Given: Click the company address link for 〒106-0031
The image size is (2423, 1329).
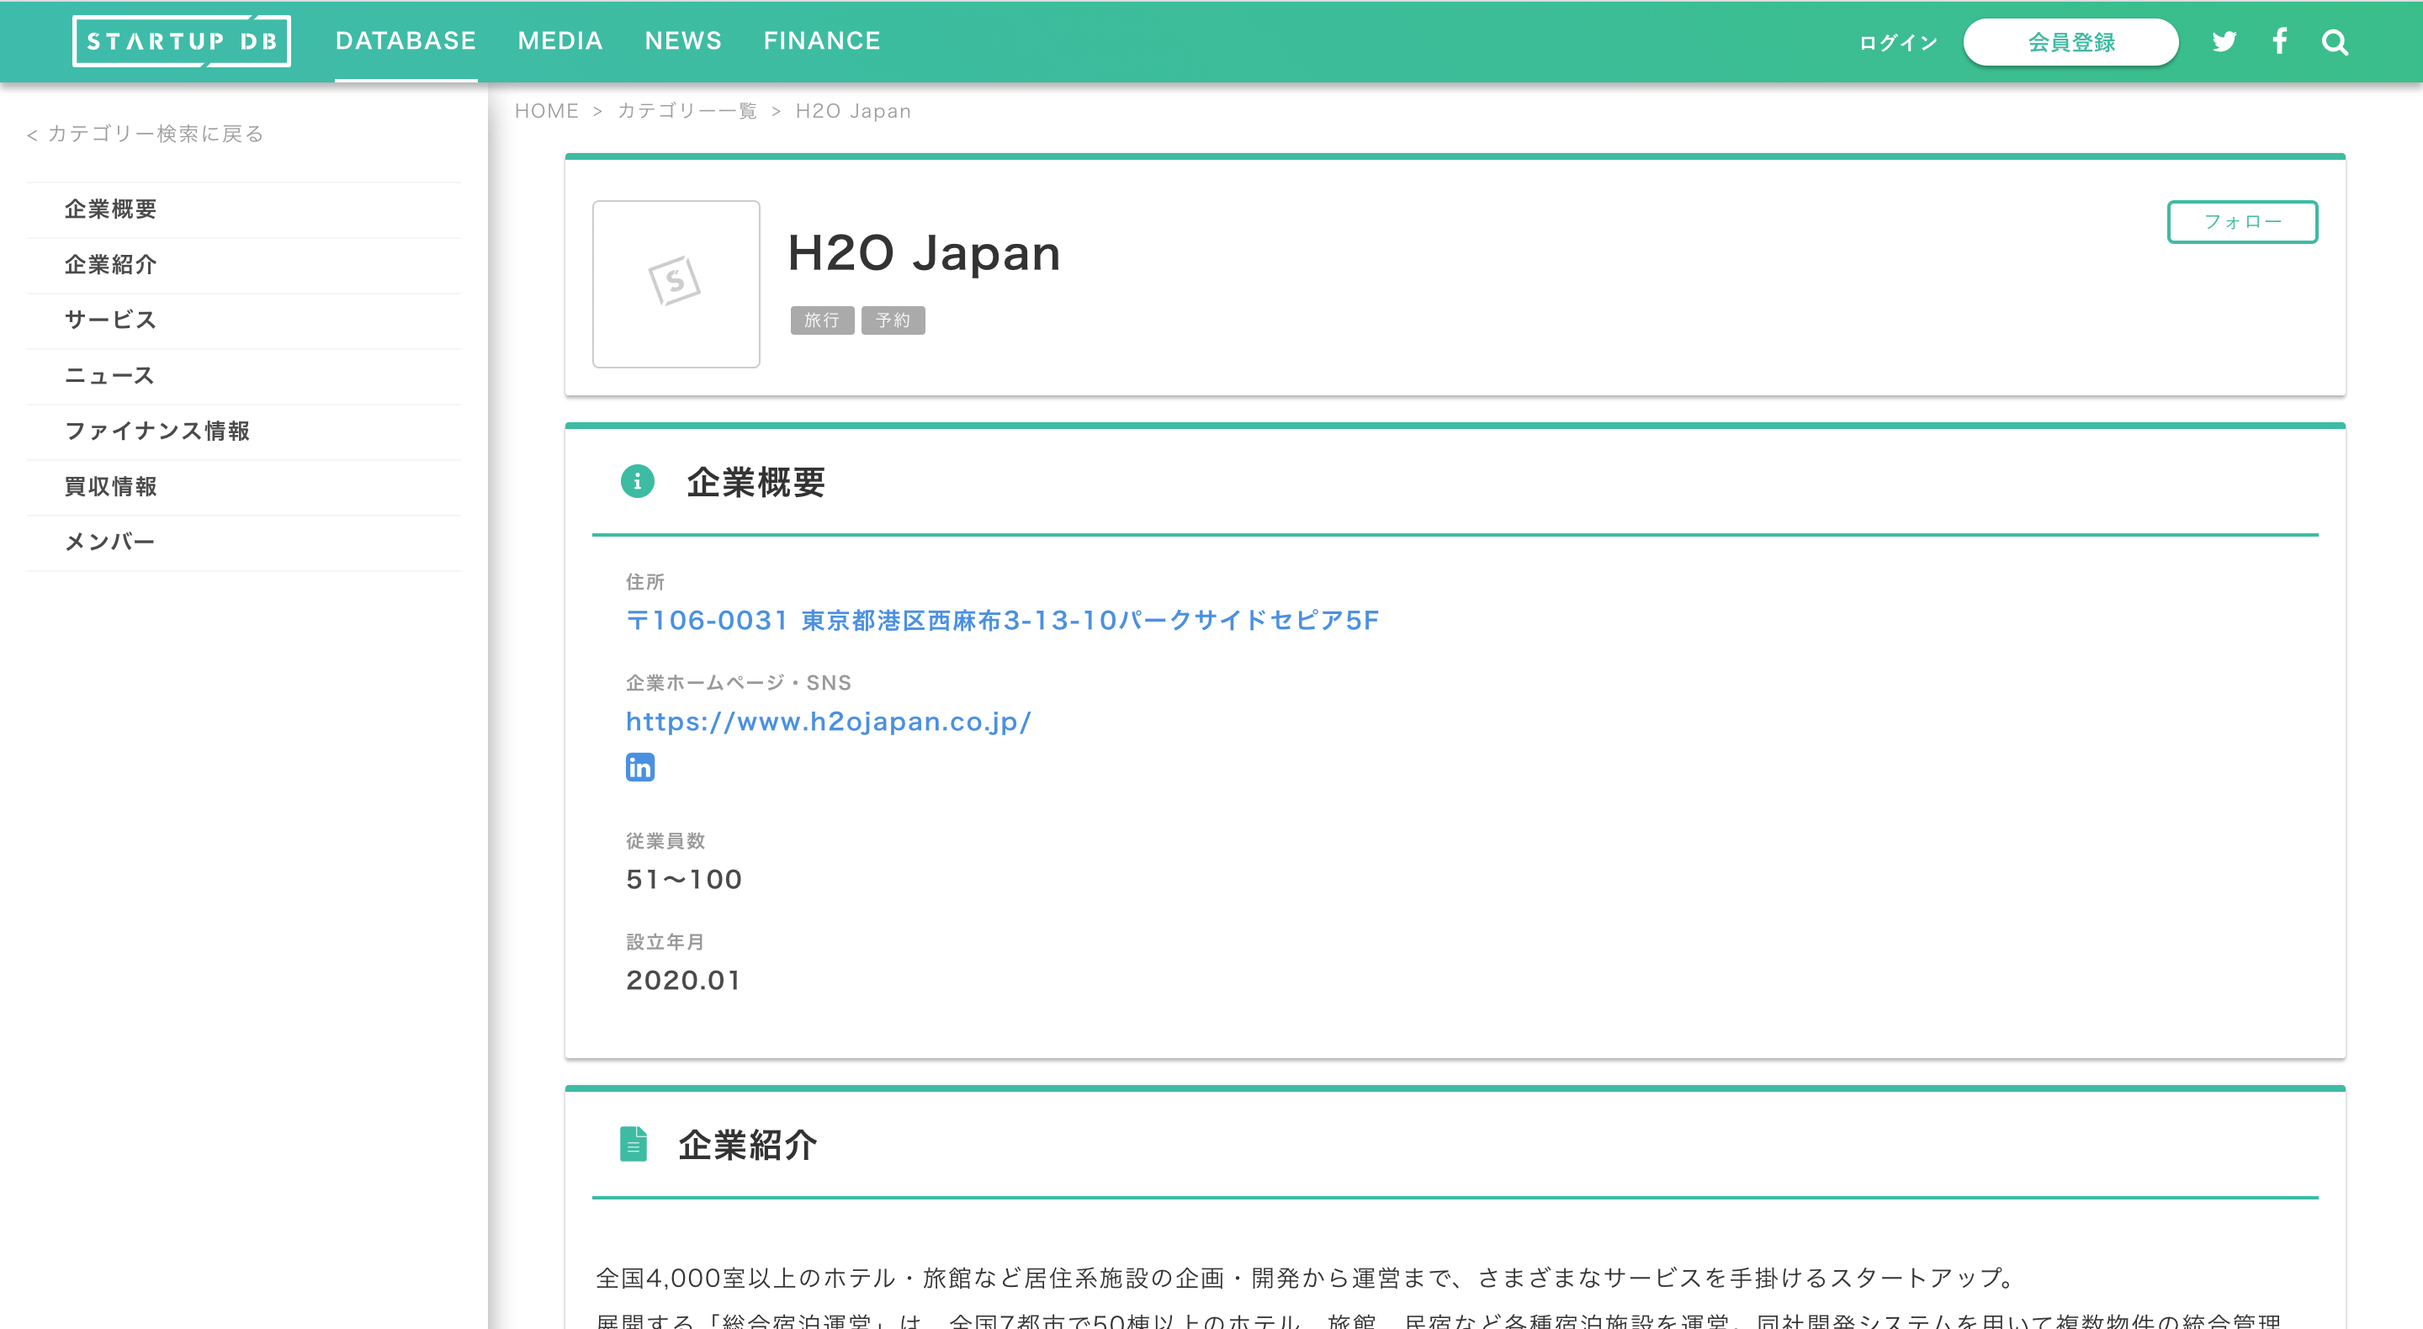Looking at the screenshot, I should [x=1003, y=620].
